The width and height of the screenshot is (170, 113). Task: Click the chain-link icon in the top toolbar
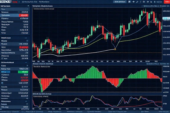point(137,2)
